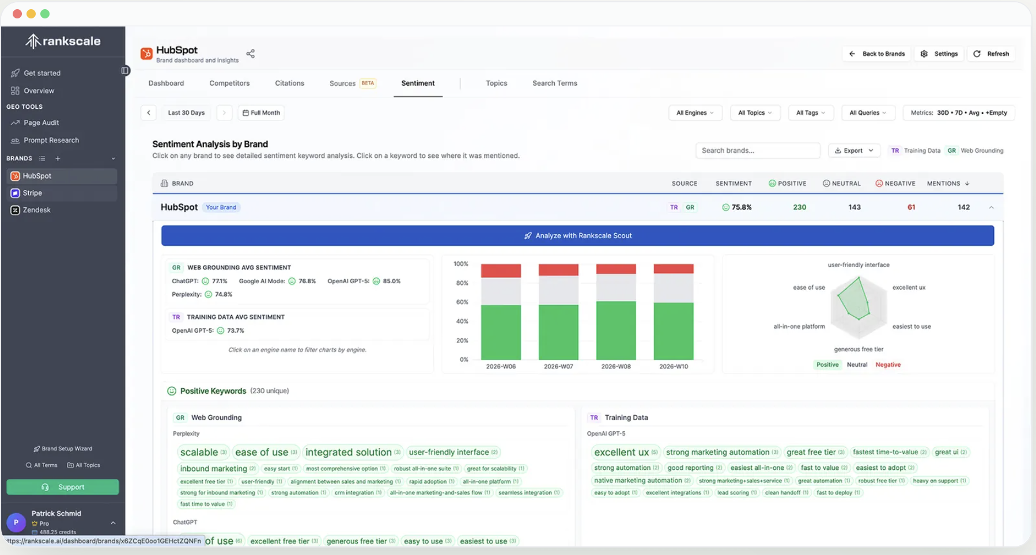Click the Positive smiley column header
1036x555 pixels.
point(788,184)
